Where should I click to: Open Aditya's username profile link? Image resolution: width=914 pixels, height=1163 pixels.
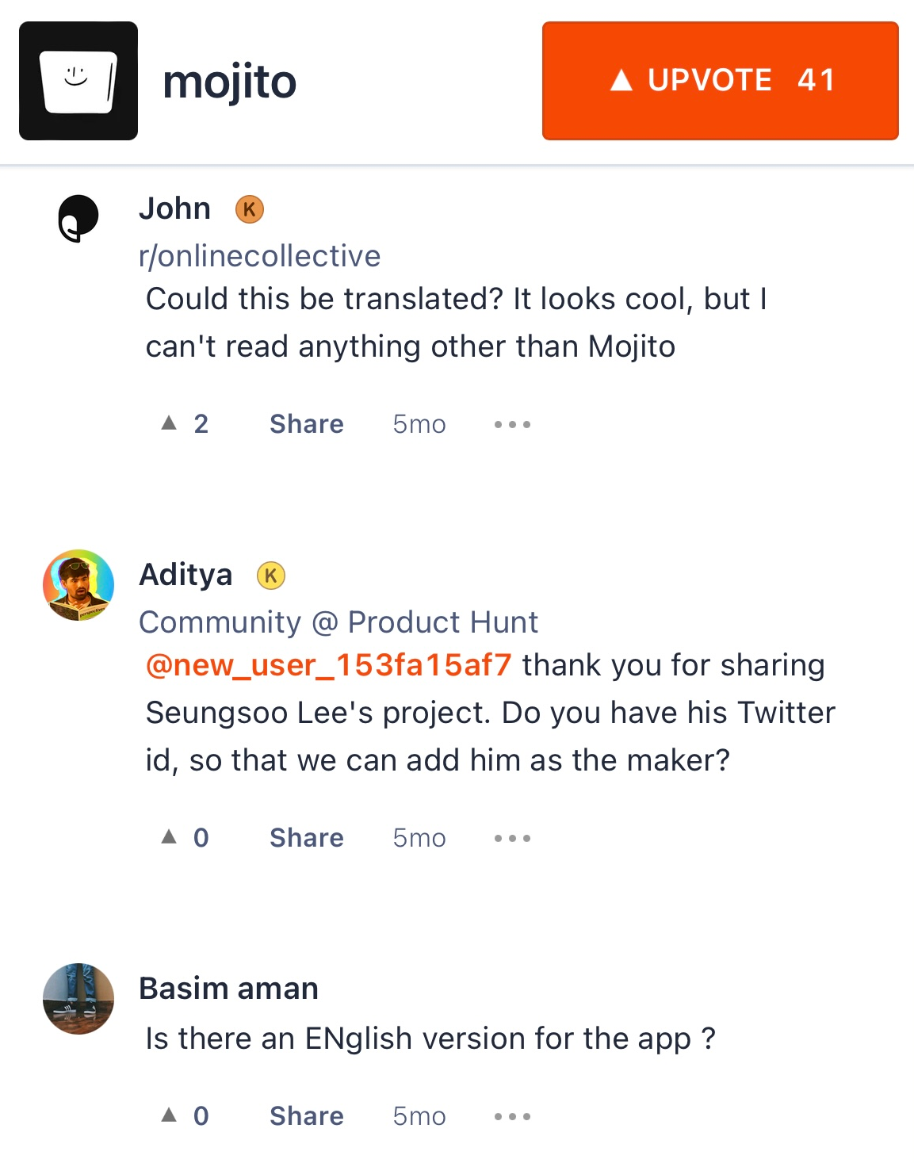(185, 575)
